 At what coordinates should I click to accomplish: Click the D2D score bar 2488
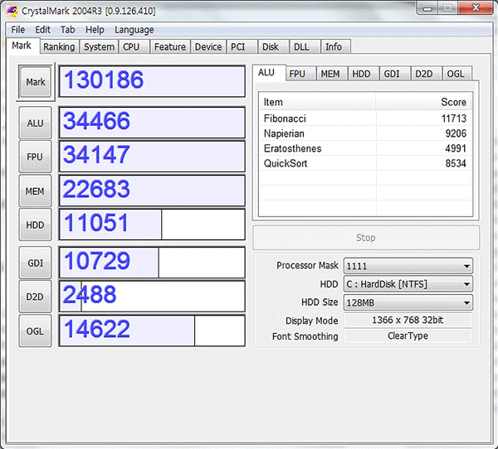152,297
